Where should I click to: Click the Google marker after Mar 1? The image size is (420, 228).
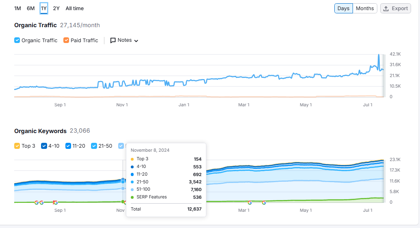(x=264, y=202)
